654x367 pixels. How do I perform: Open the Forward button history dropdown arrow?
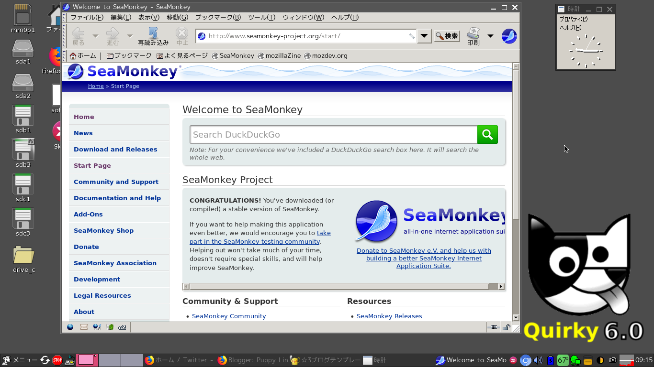coord(130,36)
